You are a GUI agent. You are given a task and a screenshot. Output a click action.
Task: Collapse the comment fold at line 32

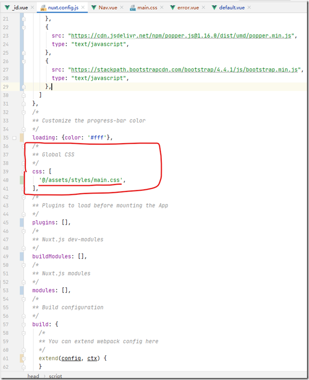pyautogui.click(x=23, y=112)
